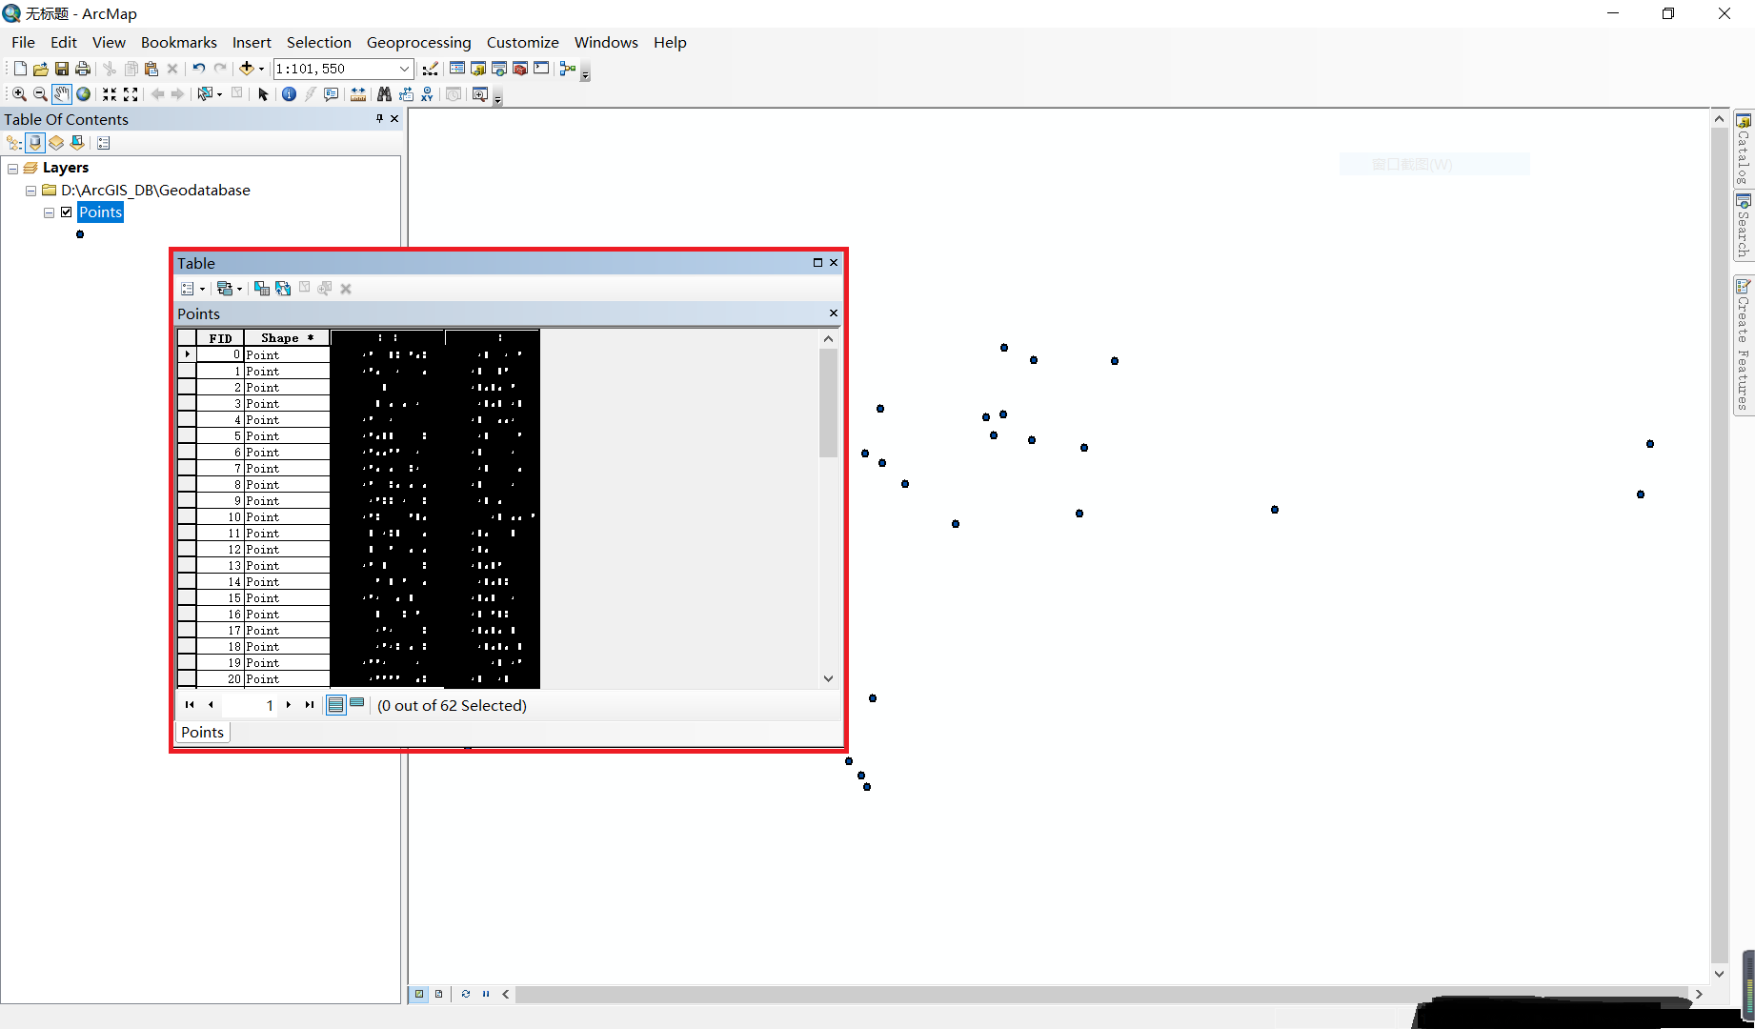Image resolution: width=1755 pixels, height=1029 pixels.
Task: Switch Table Of Contents to List By Drawing Order
Action: [x=12, y=143]
